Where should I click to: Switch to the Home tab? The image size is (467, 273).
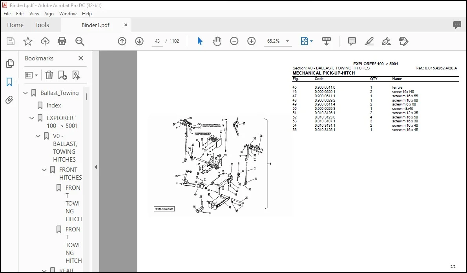coord(15,25)
